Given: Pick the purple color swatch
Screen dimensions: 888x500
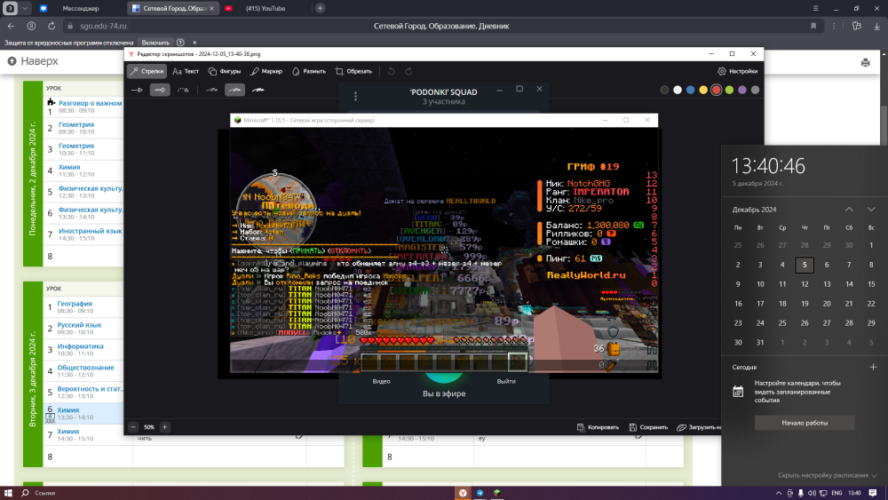Looking at the screenshot, I should coord(742,90).
